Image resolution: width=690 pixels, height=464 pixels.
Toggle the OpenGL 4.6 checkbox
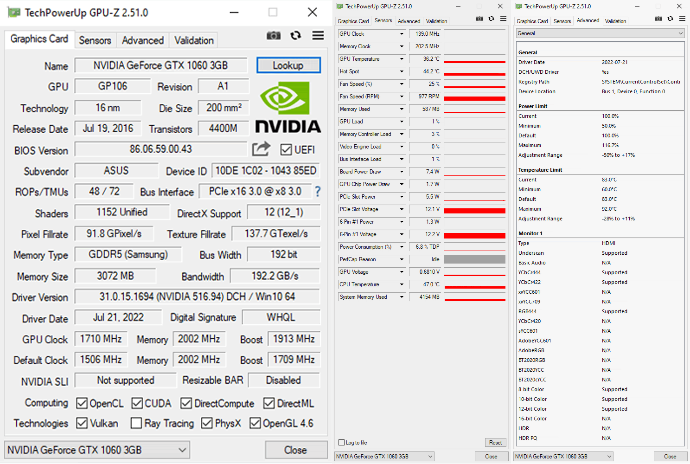click(x=255, y=423)
